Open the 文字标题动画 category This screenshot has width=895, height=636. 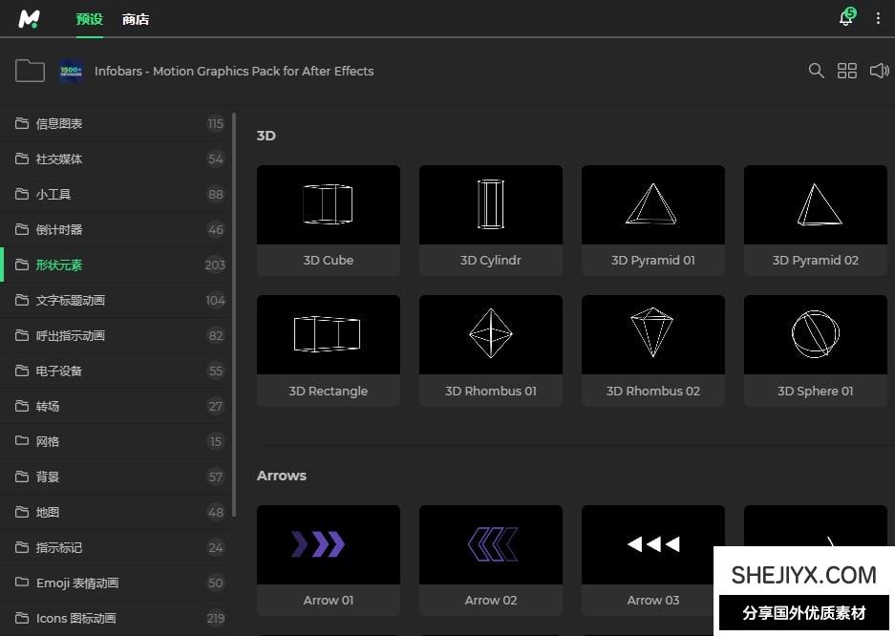[x=71, y=300]
